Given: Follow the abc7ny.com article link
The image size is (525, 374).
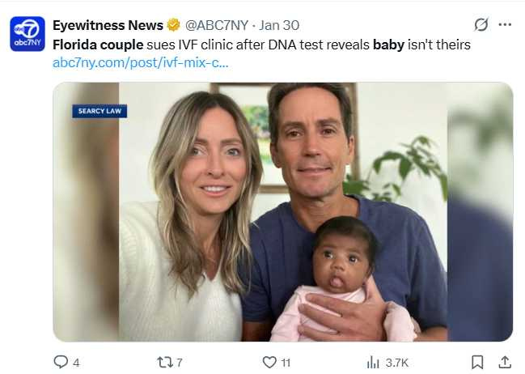Looking at the screenshot, I should click(141, 62).
